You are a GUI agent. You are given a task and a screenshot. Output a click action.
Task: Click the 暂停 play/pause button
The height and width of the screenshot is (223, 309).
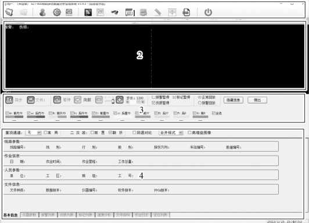click(x=57, y=100)
